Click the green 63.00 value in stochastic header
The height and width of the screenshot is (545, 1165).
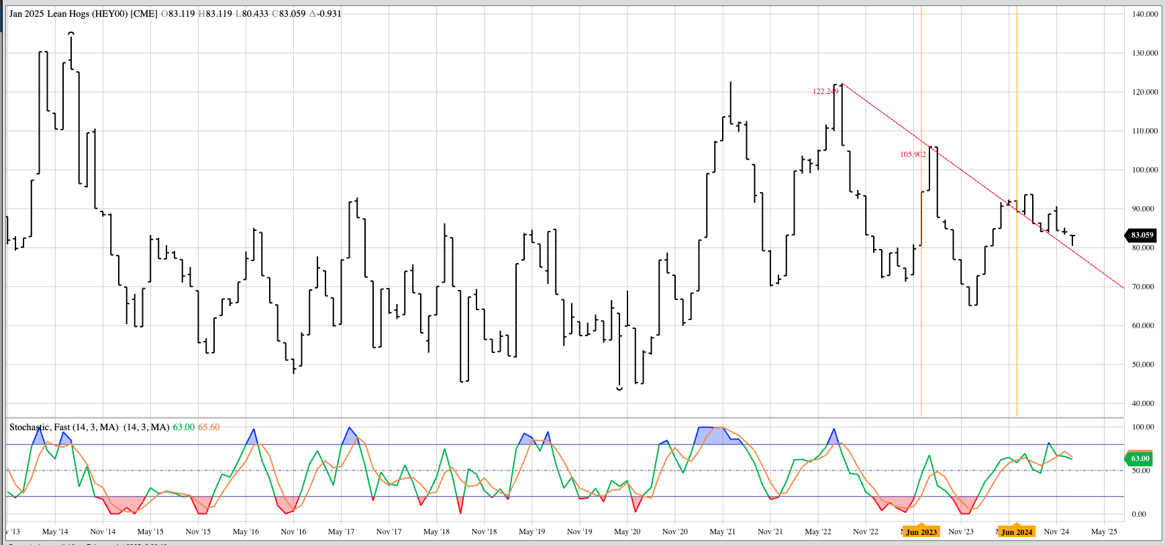183,427
